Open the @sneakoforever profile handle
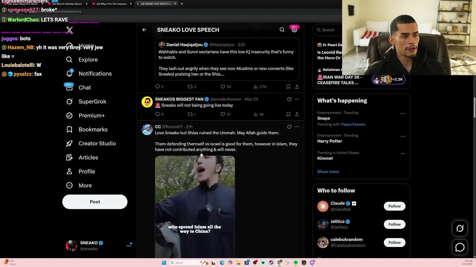 226,99
